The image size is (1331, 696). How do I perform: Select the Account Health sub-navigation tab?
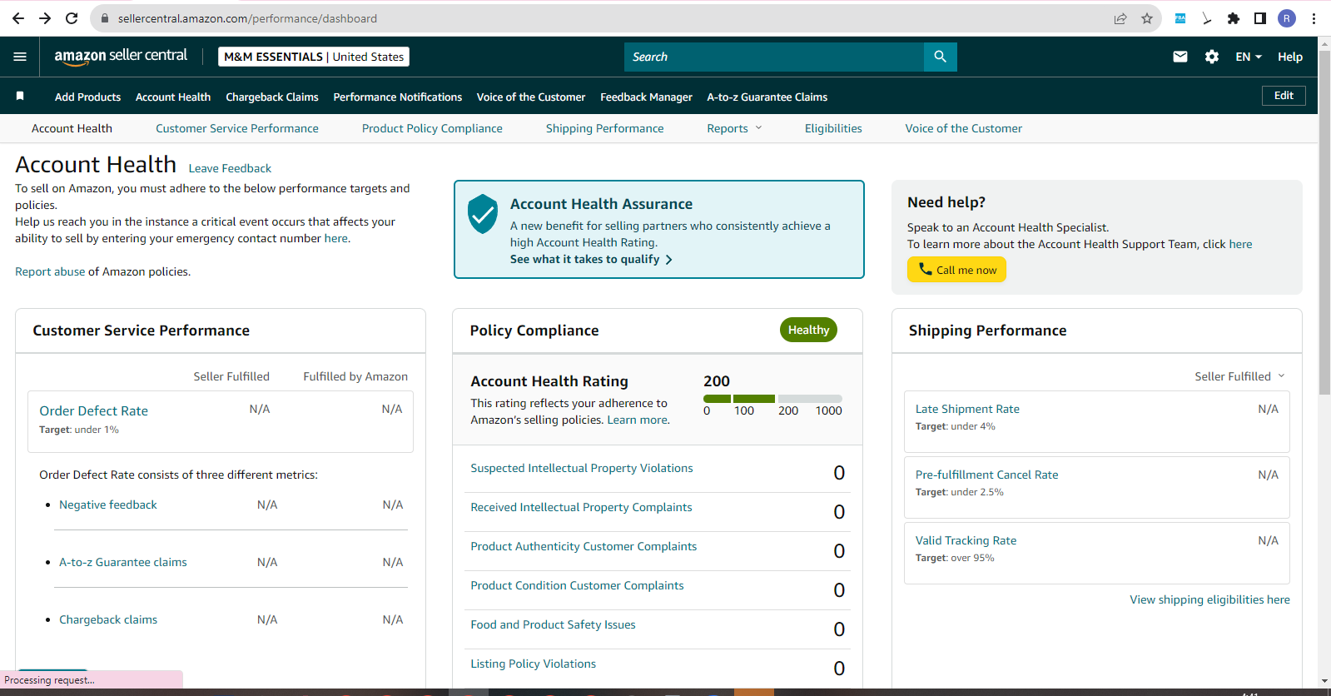click(x=72, y=128)
